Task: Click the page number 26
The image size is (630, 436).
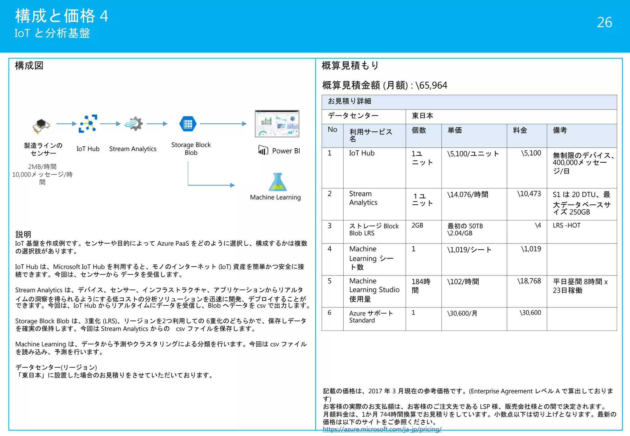Action: (604, 22)
